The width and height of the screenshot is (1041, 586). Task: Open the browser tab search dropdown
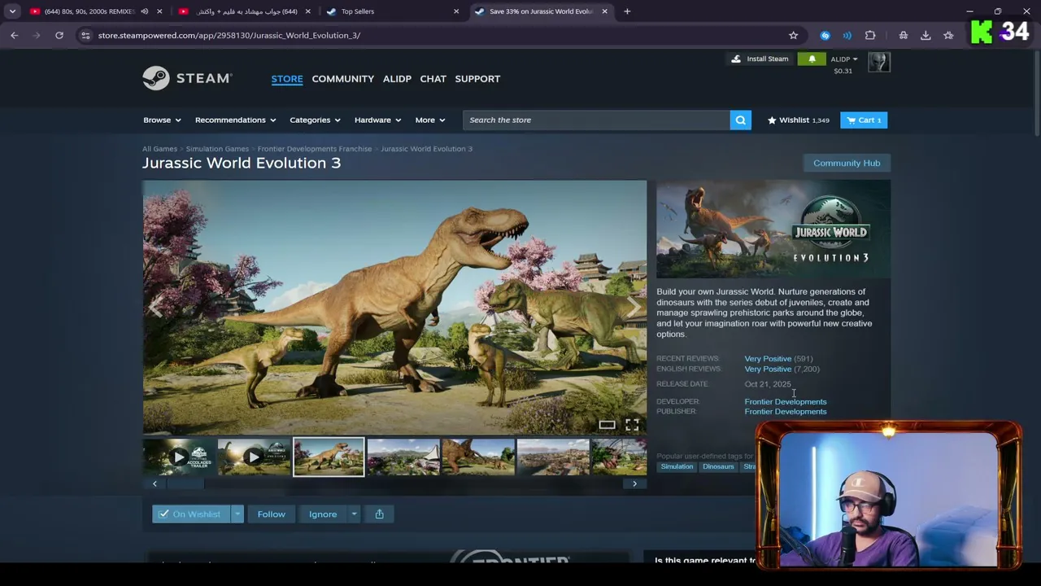tap(12, 11)
